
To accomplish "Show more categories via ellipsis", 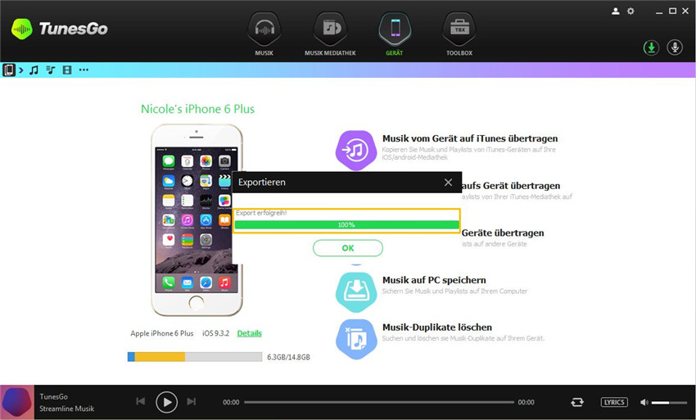I will tap(84, 70).
